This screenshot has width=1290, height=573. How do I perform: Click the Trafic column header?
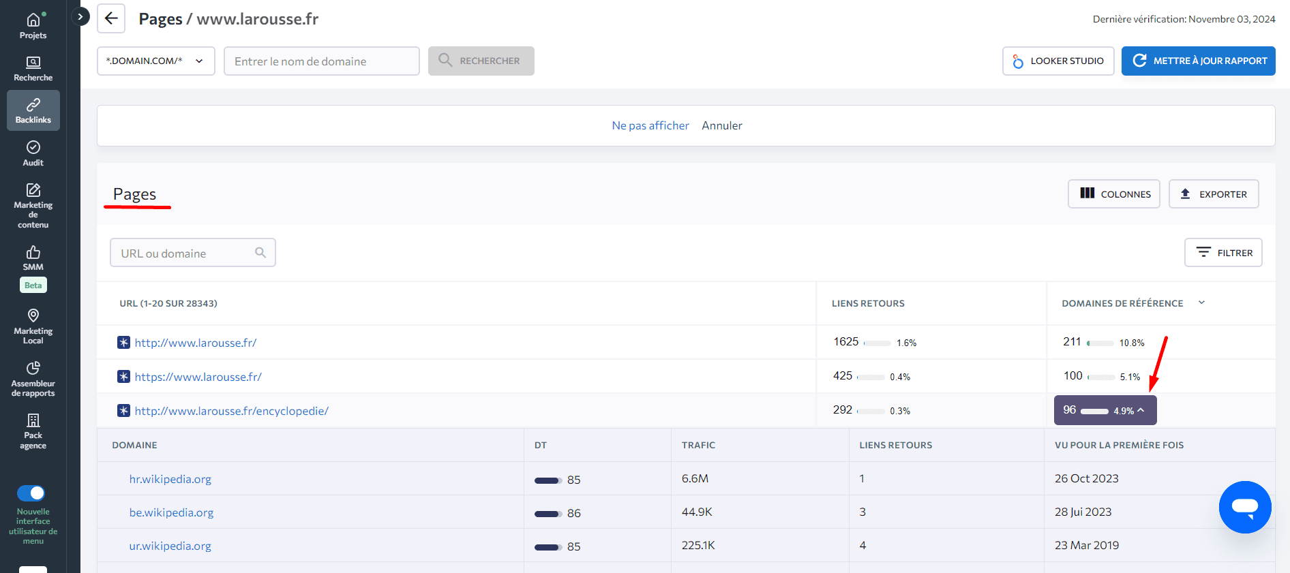pos(699,445)
